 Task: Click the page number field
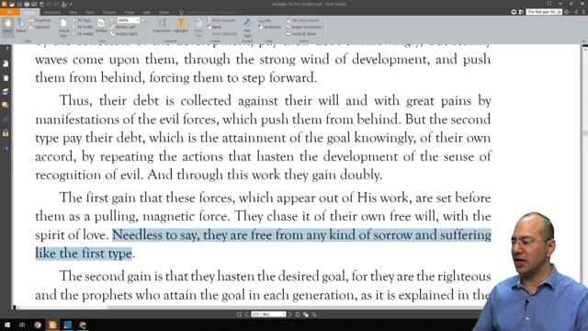pos(268,314)
